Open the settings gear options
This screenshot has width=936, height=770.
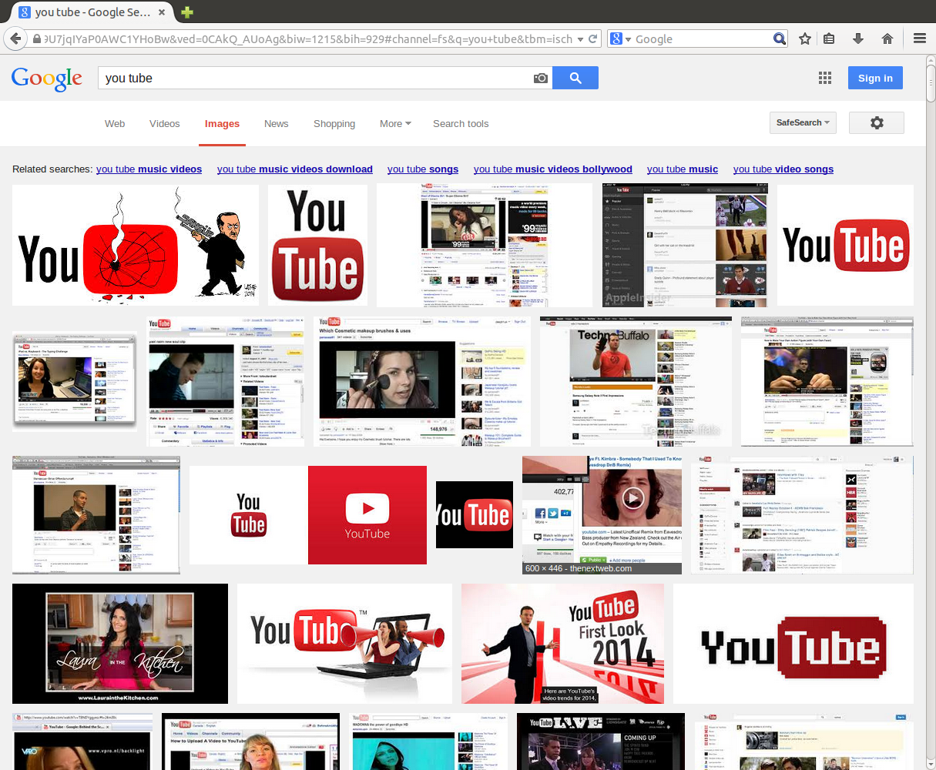tap(876, 123)
